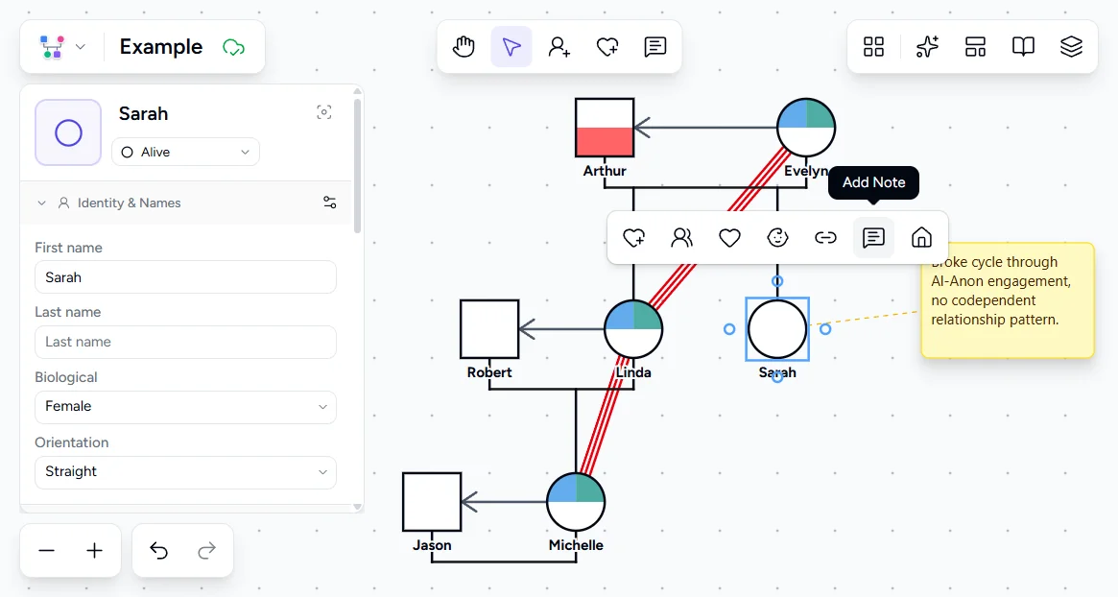Select the hand pan tool
This screenshot has width=1118, height=597.
point(464,47)
